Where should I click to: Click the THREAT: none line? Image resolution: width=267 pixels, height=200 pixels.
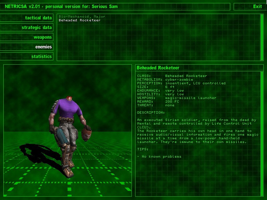click(156, 105)
